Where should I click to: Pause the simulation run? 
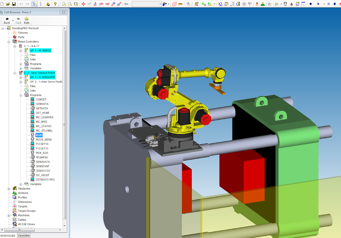329,4
